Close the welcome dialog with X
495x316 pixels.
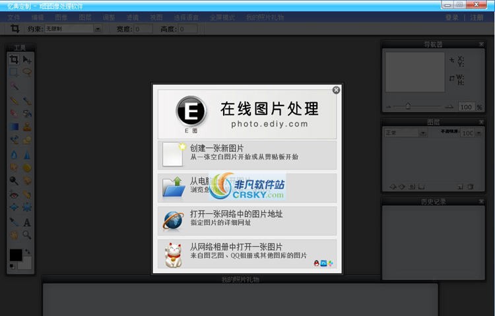(x=336, y=90)
